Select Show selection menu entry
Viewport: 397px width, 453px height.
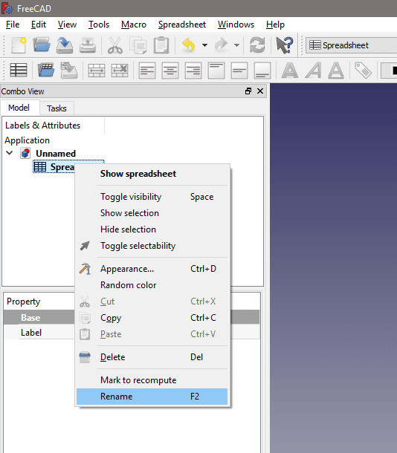(x=152, y=213)
